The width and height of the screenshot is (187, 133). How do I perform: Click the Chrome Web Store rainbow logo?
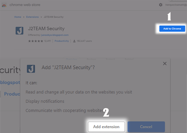[4, 5]
